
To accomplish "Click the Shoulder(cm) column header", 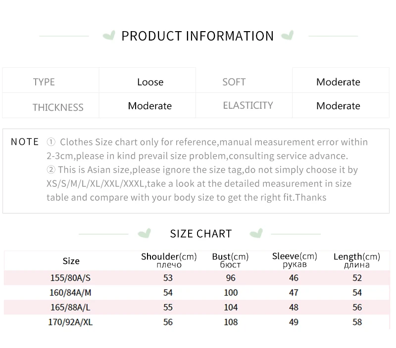I will (169, 260).
